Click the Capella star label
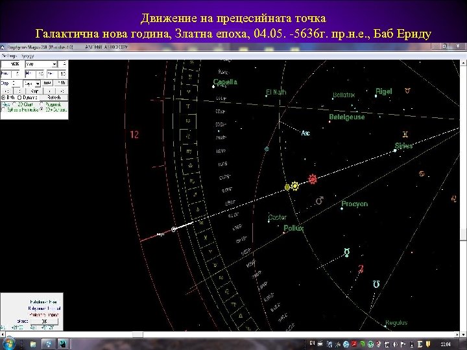 (226, 82)
